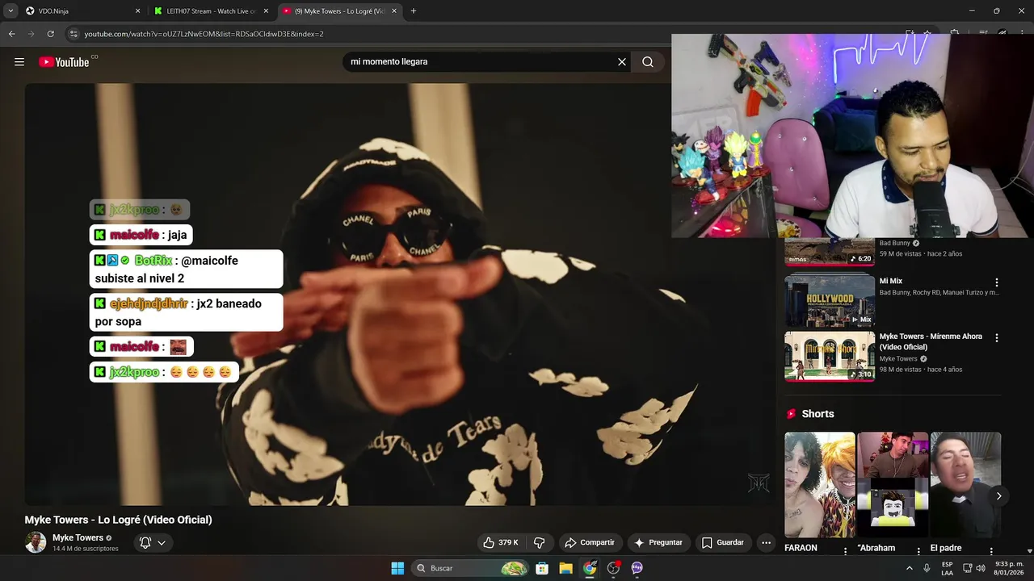Open options menu for Mírenme Ahora
Screen dimensions: 1034x581
click(x=996, y=337)
